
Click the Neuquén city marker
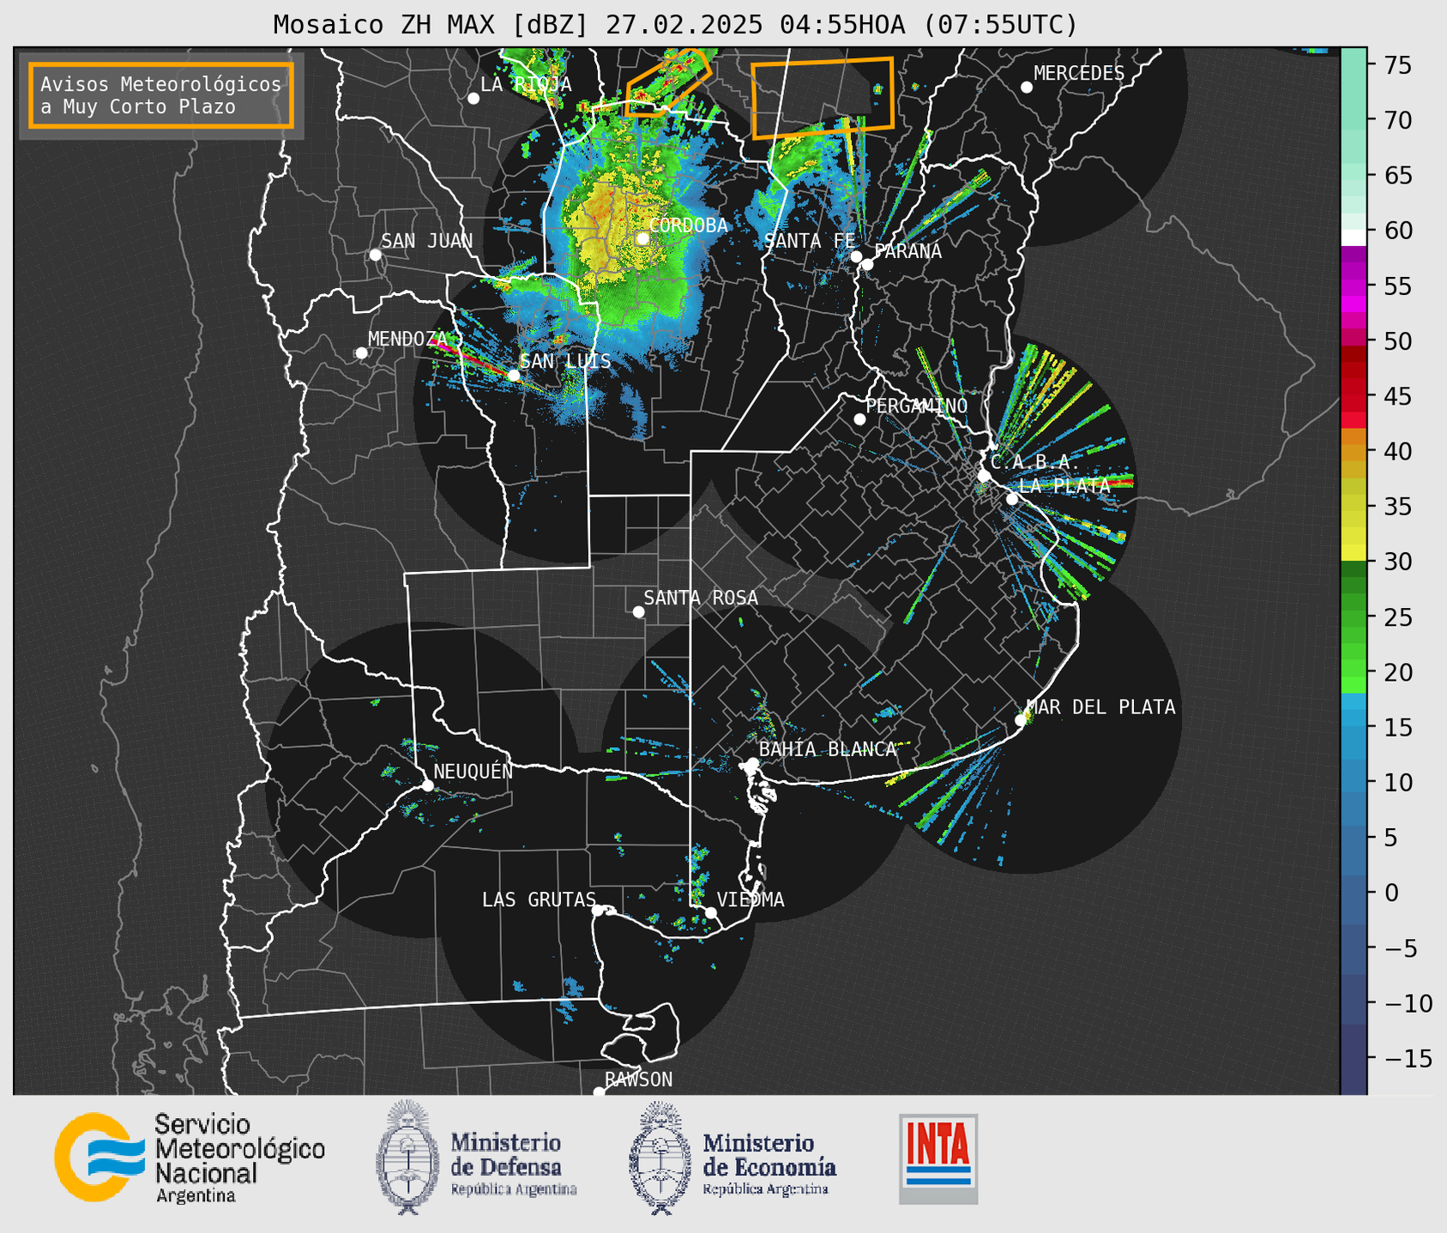(x=427, y=785)
